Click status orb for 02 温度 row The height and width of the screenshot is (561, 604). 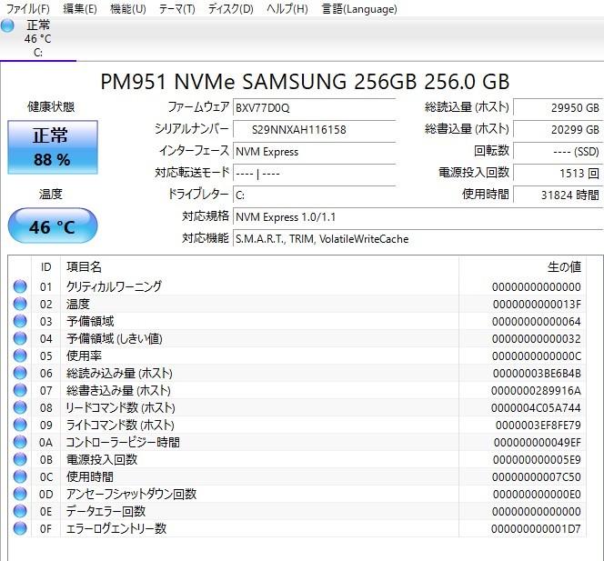click(20, 304)
